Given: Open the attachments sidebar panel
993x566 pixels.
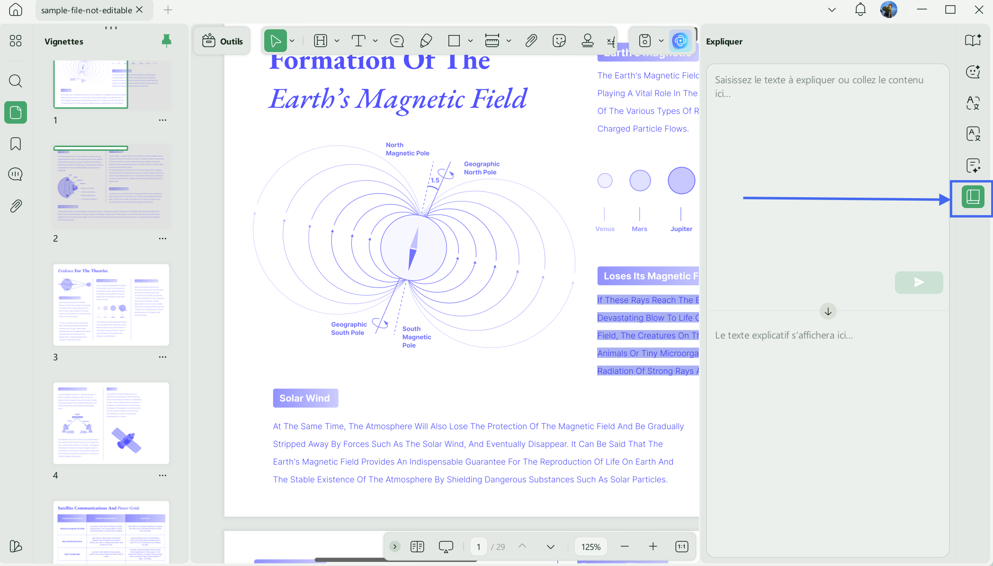Looking at the screenshot, I should click(16, 206).
